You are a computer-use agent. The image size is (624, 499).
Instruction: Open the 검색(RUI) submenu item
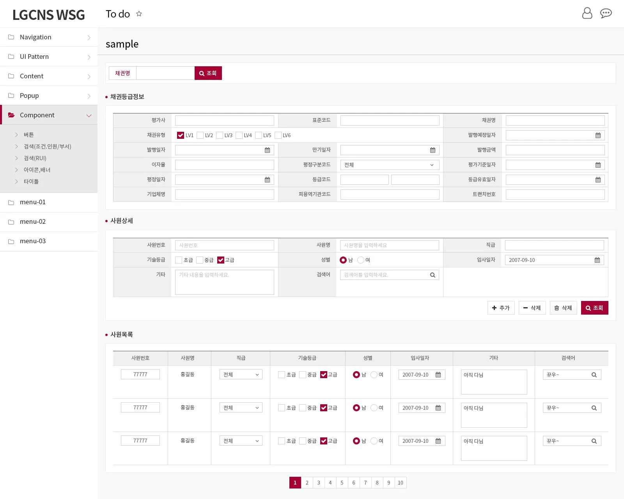(x=35, y=158)
